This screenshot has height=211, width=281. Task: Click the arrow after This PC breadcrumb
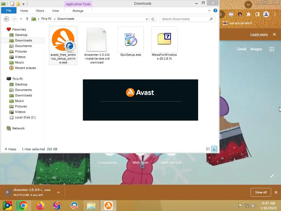click(x=55, y=19)
